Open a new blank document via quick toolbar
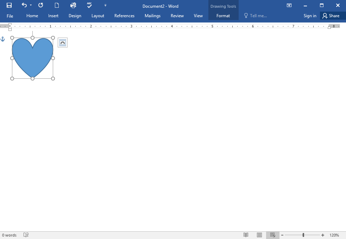This screenshot has width=346, height=239. 57,5
